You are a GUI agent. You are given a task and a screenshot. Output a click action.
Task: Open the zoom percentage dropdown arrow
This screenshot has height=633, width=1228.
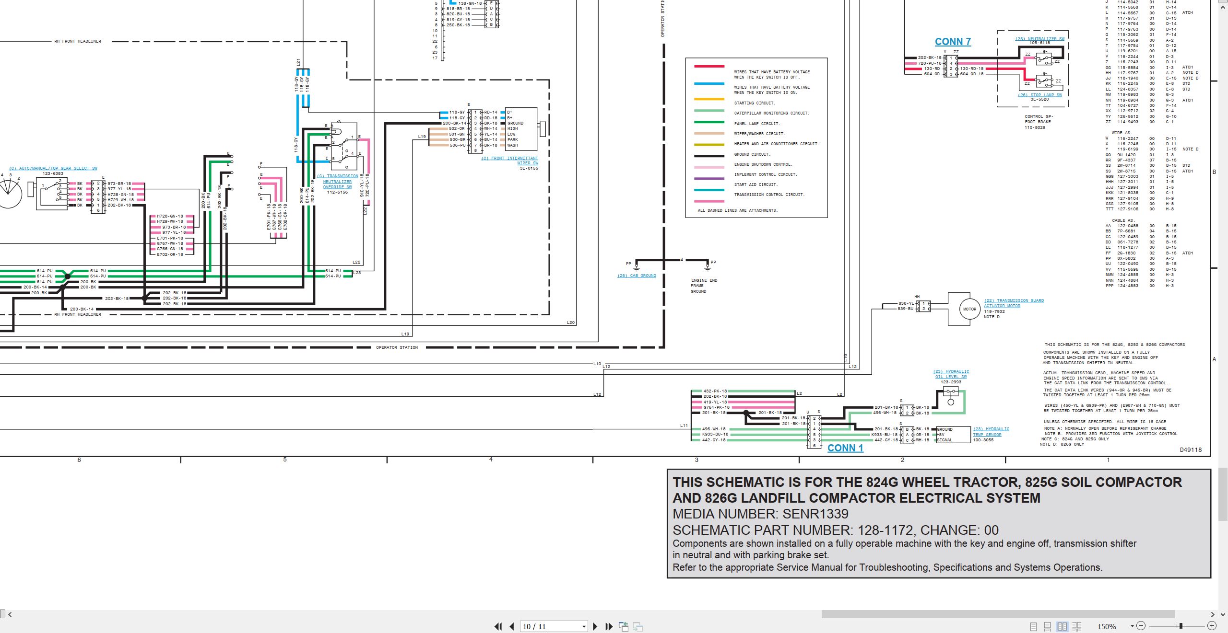pos(1132,626)
